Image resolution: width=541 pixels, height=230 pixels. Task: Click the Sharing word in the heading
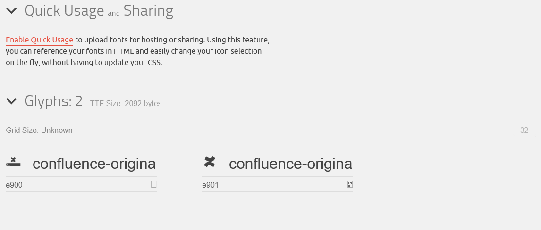[148, 11]
